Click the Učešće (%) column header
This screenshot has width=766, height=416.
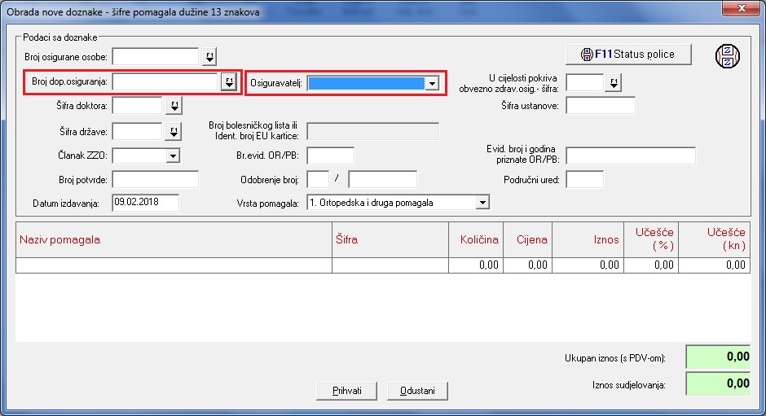tap(651, 239)
